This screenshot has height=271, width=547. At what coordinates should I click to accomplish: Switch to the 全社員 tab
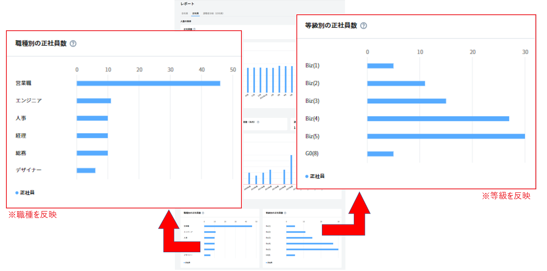pos(184,13)
